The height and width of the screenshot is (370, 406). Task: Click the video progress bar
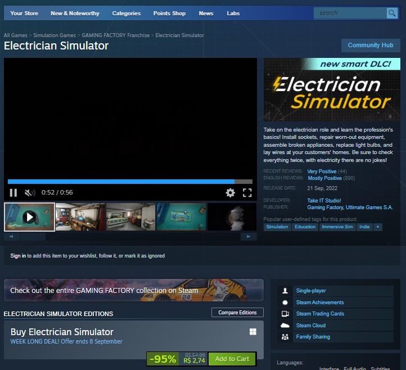(130, 182)
